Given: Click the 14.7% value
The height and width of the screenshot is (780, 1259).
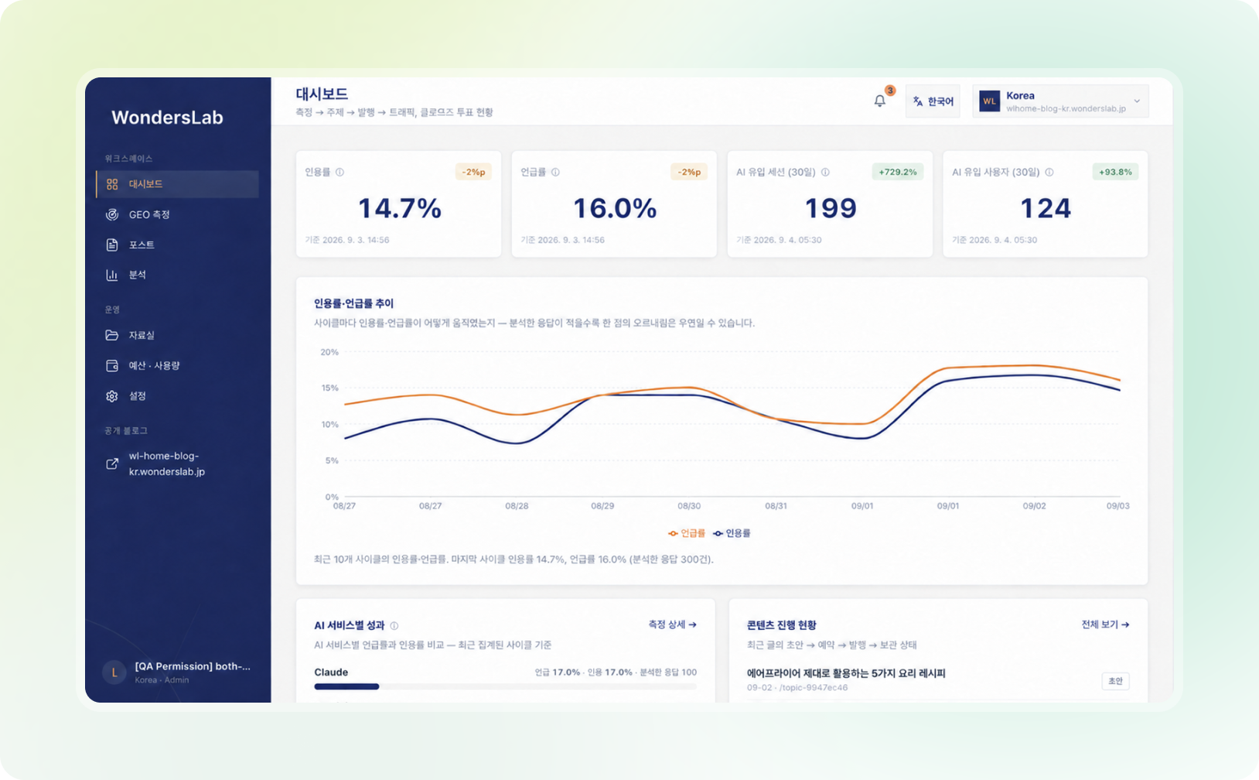Looking at the screenshot, I should (x=399, y=208).
